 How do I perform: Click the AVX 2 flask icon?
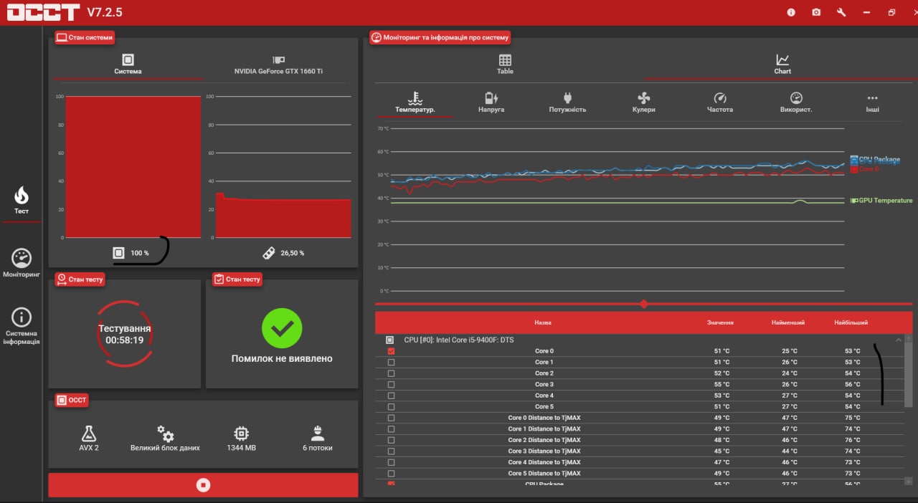point(89,433)
